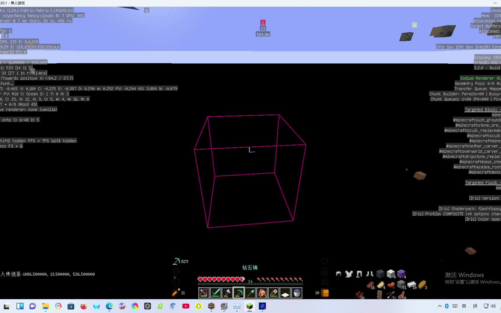This screenshot has height=313, width=501.
Task: Click the floating dropped brown item near tag list
Action: click(x=420, y=175)
